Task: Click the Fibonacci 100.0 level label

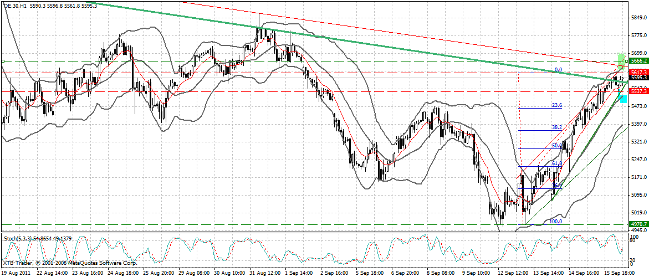Action: click(555, 221)
